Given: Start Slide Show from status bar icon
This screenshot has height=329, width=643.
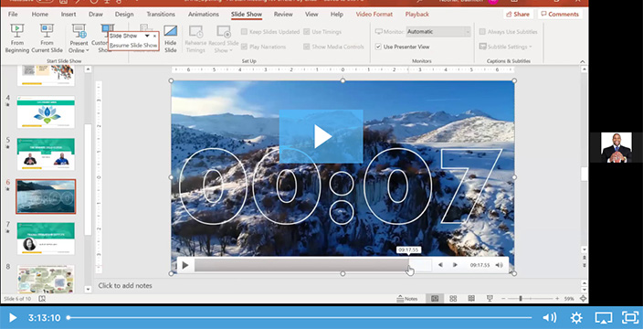Looking at the screenshot, I should [490, 299].
